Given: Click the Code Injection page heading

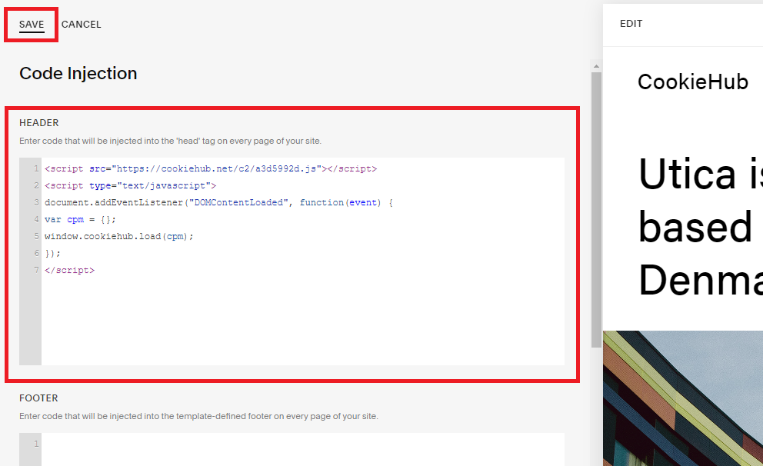Looking at the screenshot, I should pos(78,73).
